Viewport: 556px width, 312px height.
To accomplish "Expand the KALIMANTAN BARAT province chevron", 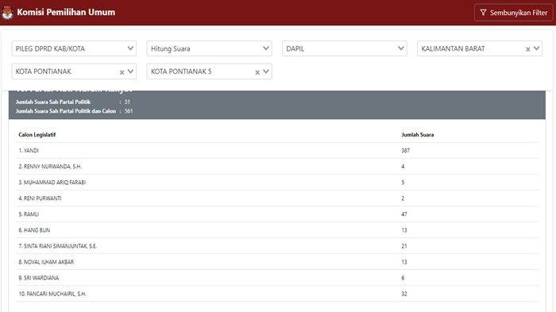I will tap(536, 48).
